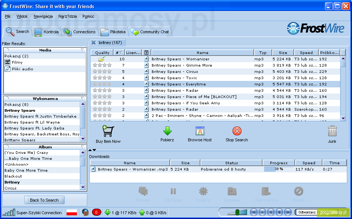Collapse the Media filter panel arrow
352x219 pixels.
(82, 50)
